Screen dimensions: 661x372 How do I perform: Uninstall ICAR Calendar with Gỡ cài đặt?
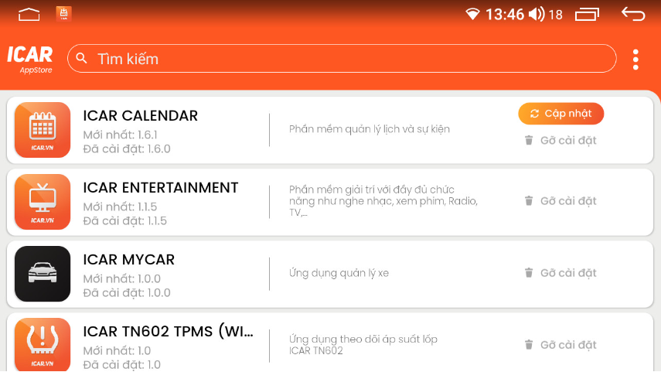tap(560, 140)
